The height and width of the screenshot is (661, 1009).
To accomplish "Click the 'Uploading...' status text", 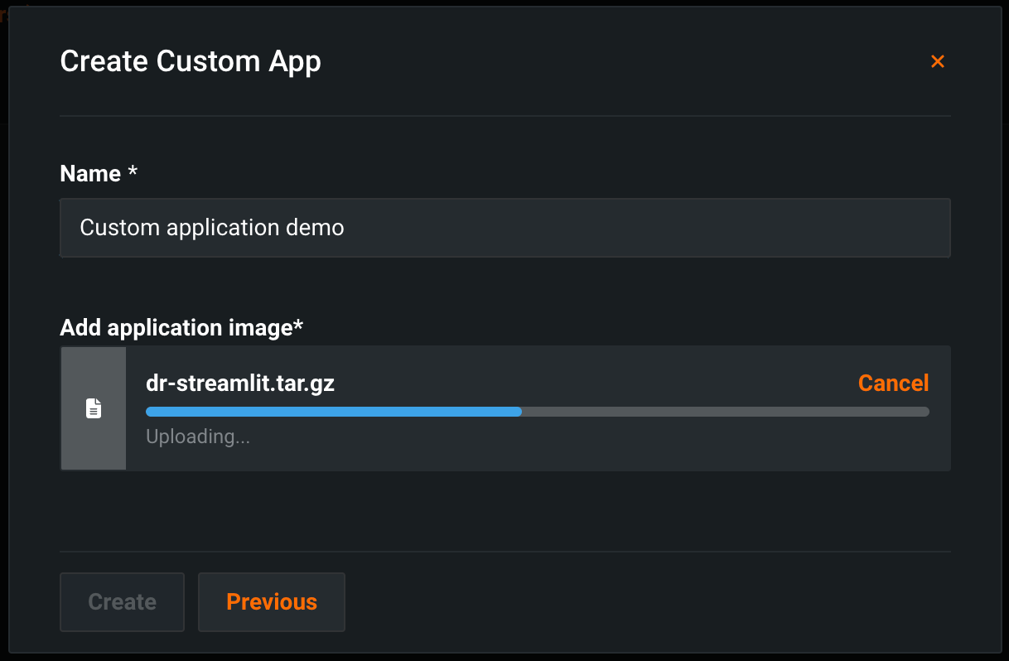I will point(197,437).
